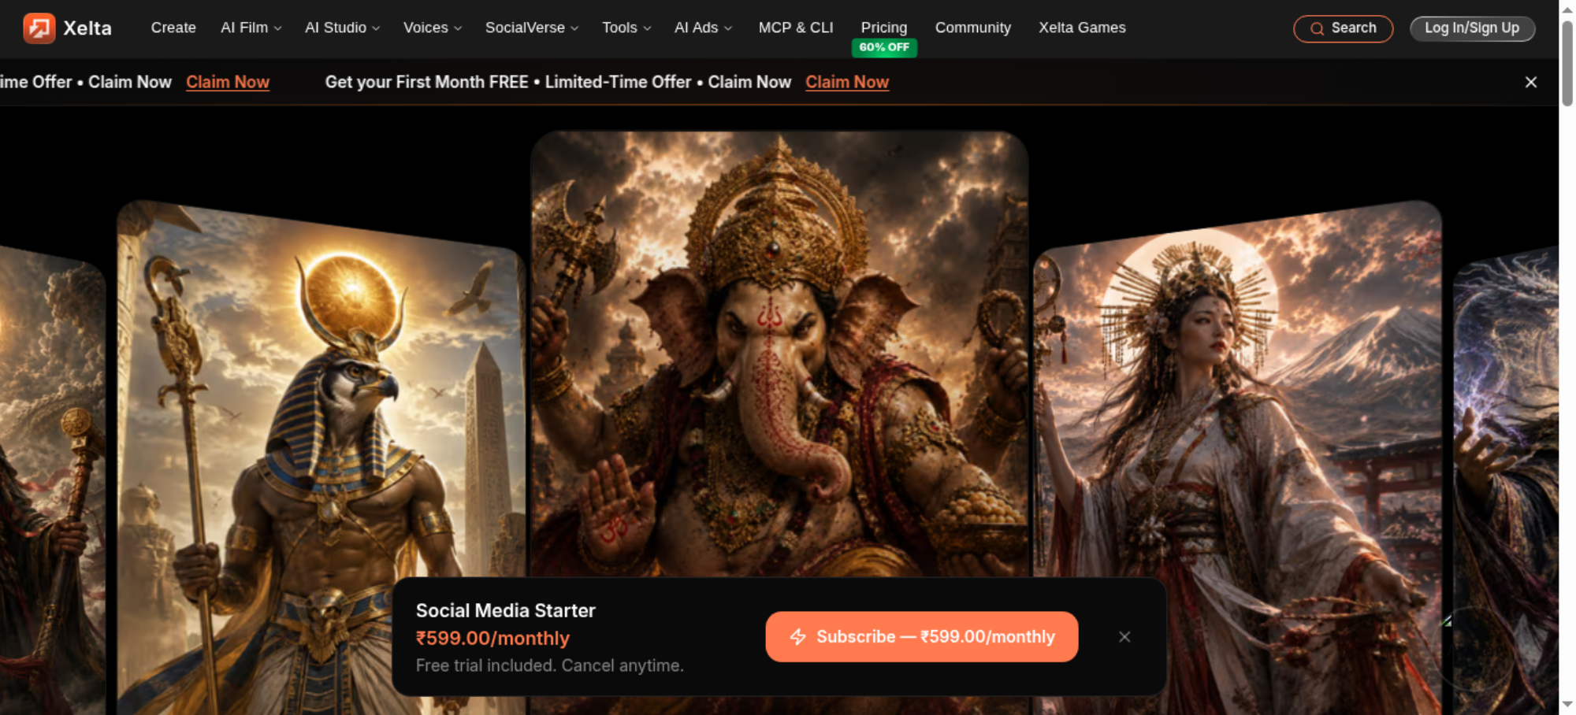Click the lightning bolt icon on Subscribe
1576x715 pixels.
[798, 637]
